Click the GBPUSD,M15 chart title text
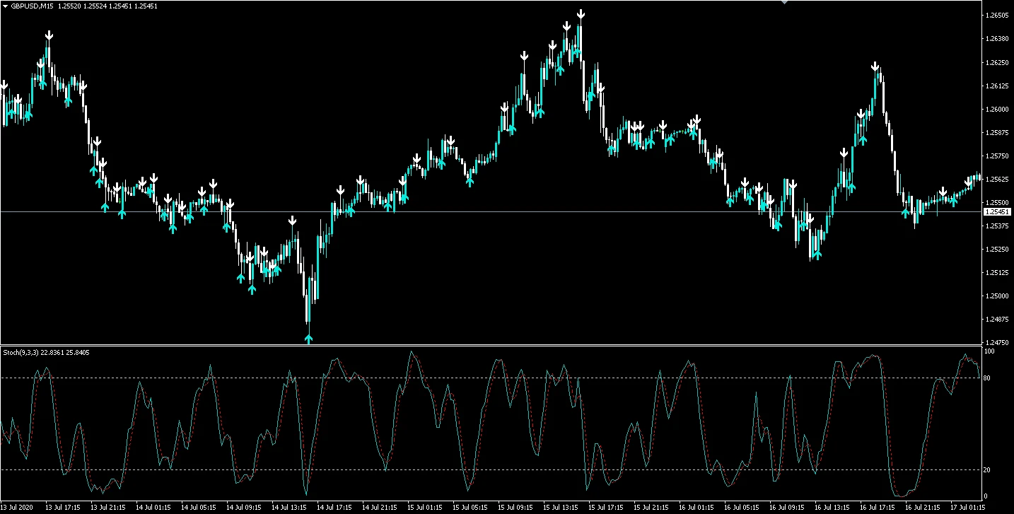 33,6
